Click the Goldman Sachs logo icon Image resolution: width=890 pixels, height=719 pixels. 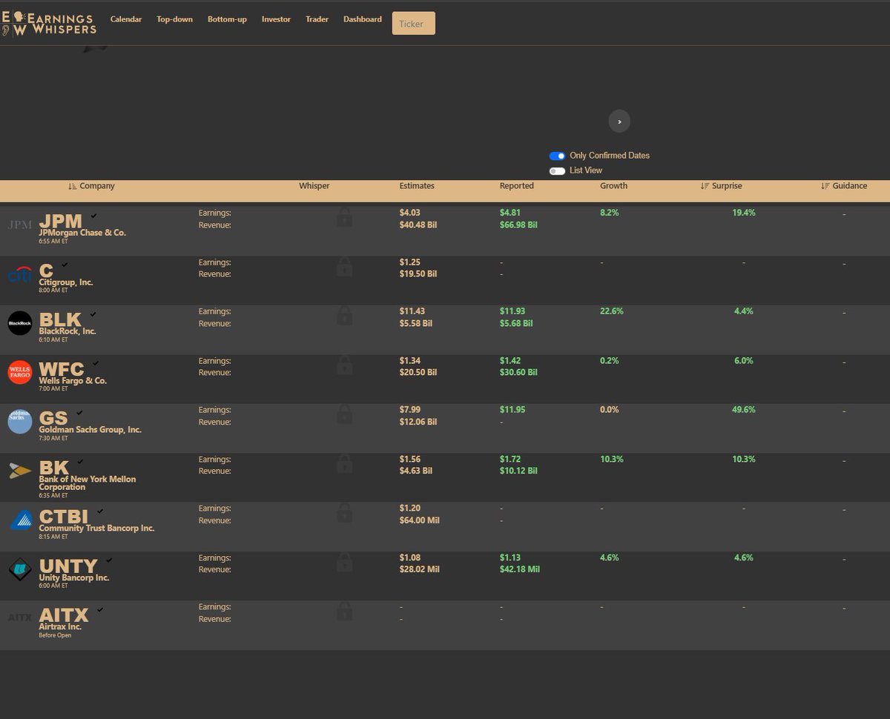[x=20, y=421]
